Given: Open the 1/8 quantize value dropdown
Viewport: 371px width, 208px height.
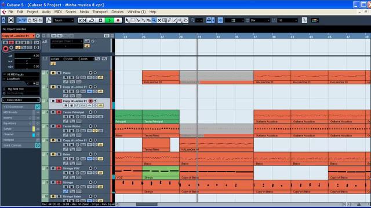Looking at the screenshot, I should coord(288,21).
